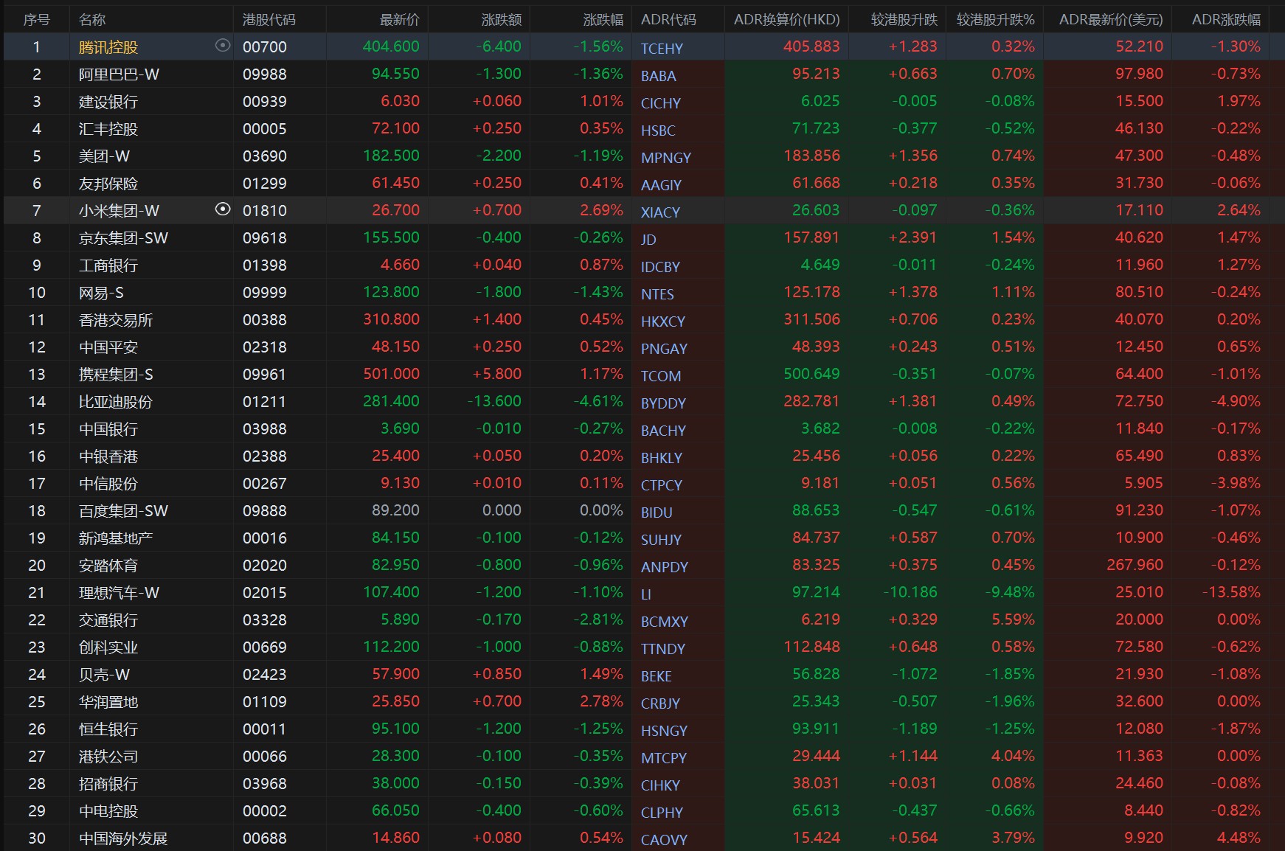Select stock name 理想汽车-W

(x=119, y=593)
